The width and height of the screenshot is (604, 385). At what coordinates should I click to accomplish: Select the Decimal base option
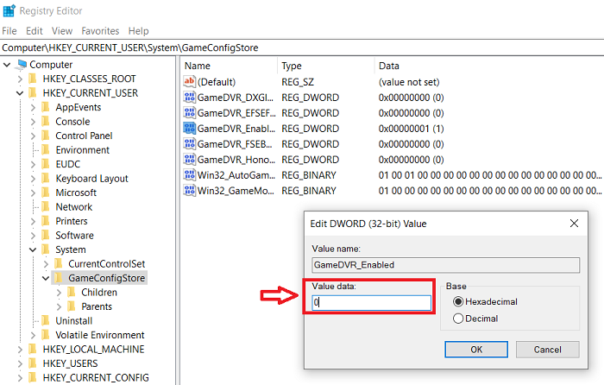[x=458, y=319]
